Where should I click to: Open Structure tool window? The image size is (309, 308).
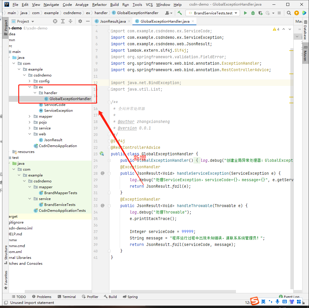6,255
